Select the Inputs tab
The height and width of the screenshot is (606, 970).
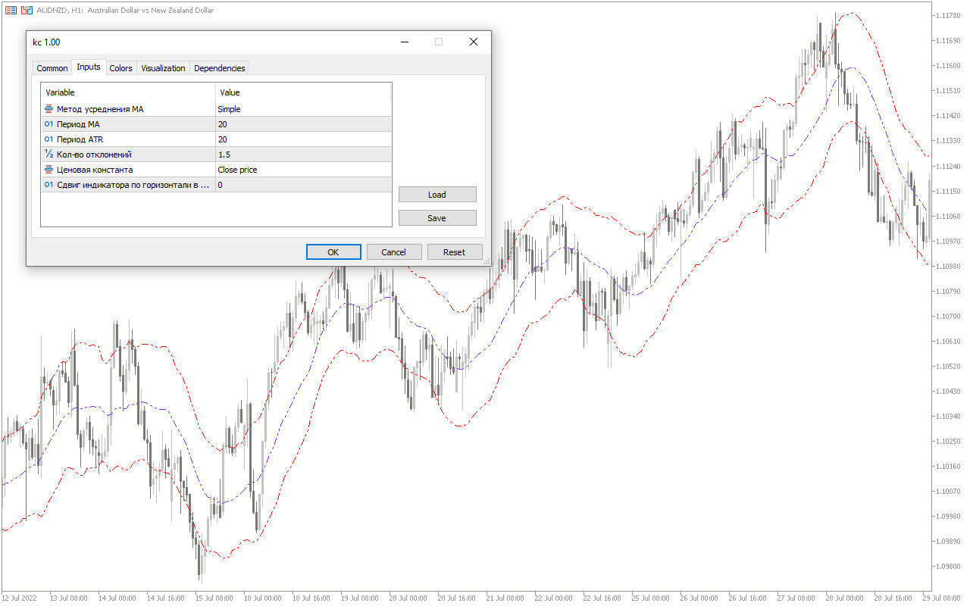pyautogui.click(x=89, y=67)
